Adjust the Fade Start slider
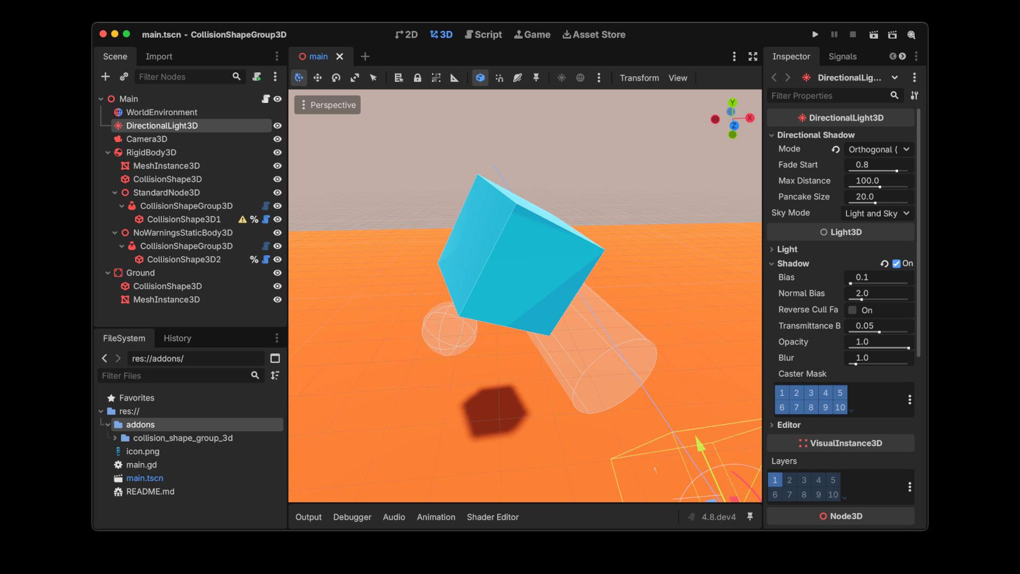 pyautogui.click(x=879, y=165)
